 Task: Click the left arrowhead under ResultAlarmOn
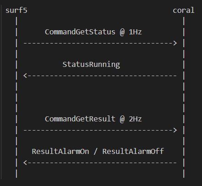(x=25, y=163)
